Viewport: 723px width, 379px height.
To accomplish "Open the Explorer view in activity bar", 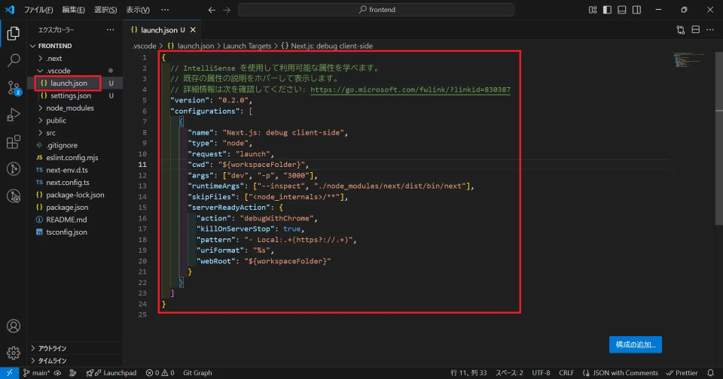I will 14,33.
